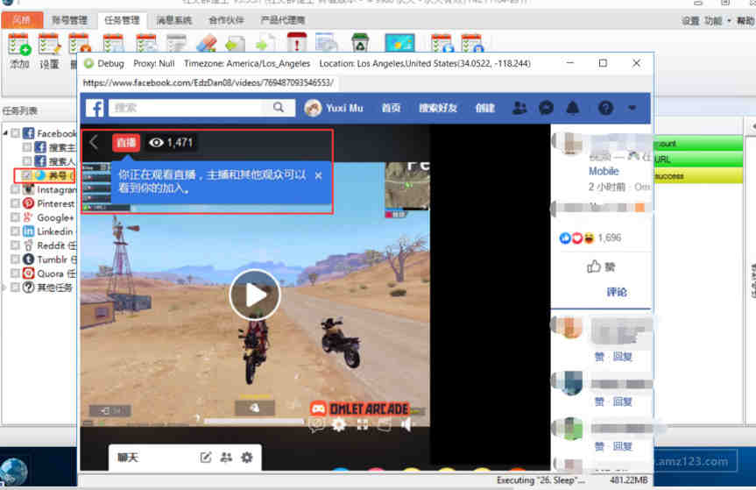Check the 其他任务 checkbox
The image size is (756, 490).
(x=16, y=288)
